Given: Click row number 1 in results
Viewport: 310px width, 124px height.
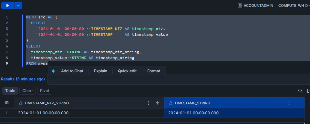Looking at the screenshot, I should pos(6,113).
